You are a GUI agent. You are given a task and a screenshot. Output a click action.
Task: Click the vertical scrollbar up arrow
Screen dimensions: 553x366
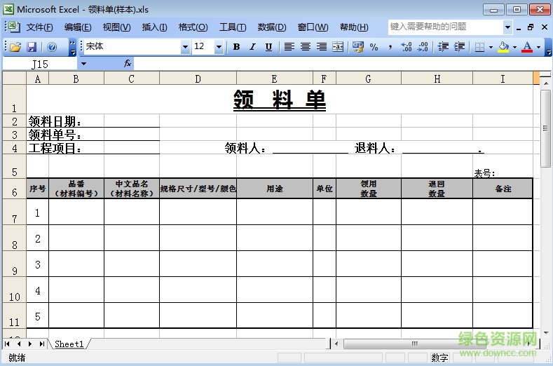coord(545,83)
